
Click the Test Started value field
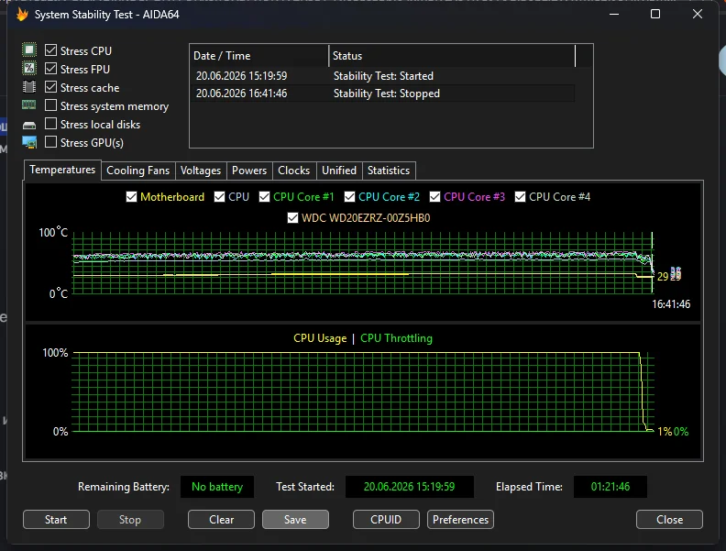[410, 487]
